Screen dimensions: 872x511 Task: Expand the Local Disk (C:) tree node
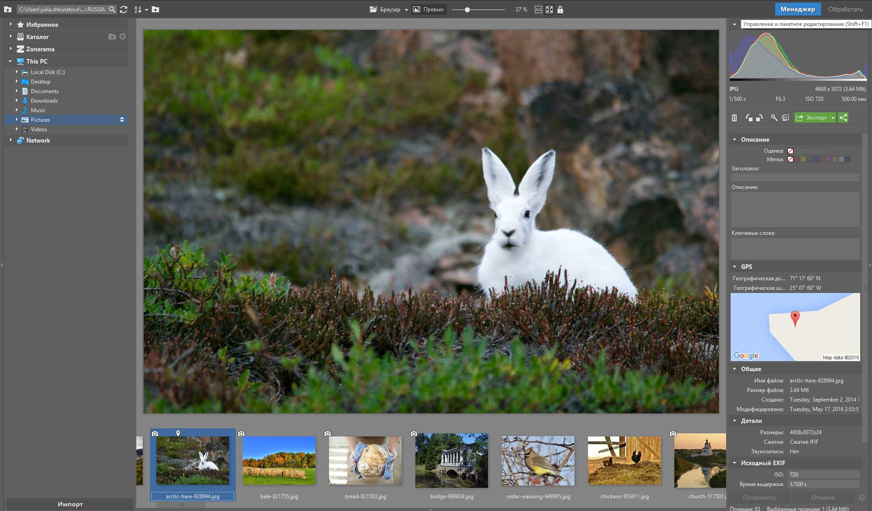coord(17,72)
